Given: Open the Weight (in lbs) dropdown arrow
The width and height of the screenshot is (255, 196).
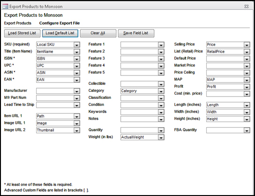Looking at the screenshot, I should point(161,137).
